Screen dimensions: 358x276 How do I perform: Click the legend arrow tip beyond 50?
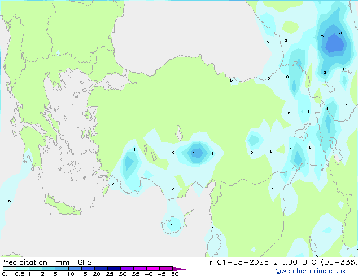point(179,269)
